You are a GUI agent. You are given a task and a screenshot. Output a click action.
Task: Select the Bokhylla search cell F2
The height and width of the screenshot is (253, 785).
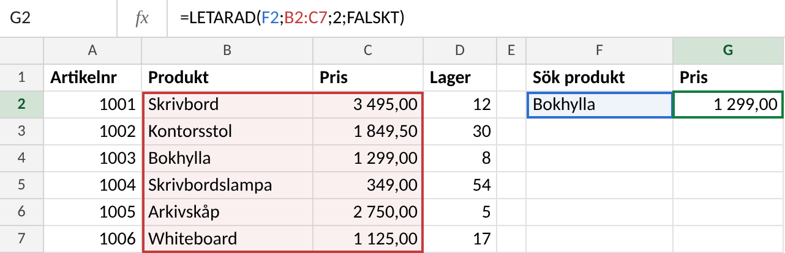pyautogui.click(x=599, y=105)
